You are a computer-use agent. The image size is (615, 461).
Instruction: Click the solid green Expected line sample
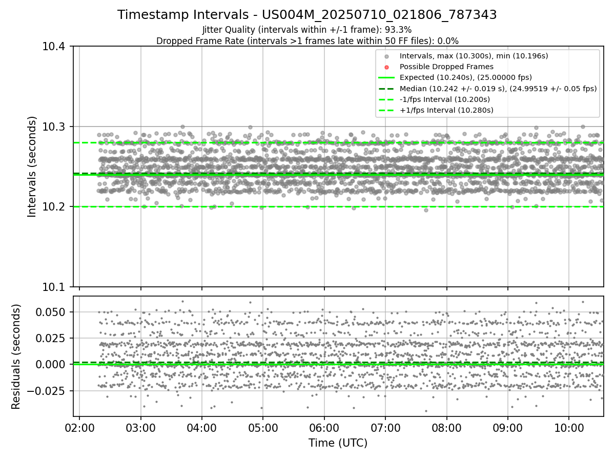coord(386,78)
